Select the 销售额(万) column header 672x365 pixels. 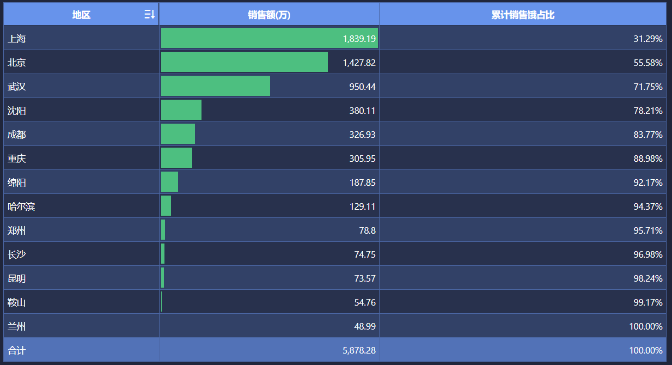[269, 15]
